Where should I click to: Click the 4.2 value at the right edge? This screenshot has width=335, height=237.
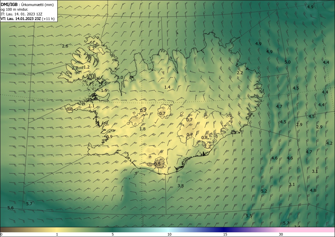tap(329, 143)
